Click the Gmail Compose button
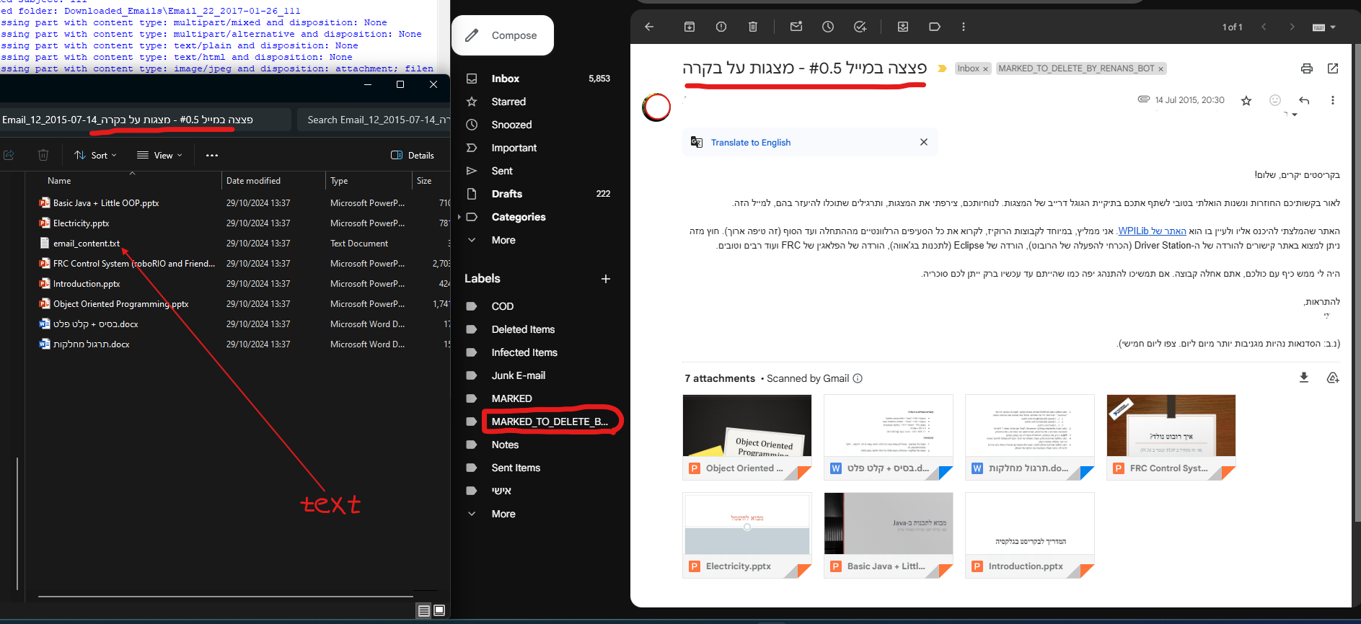The height and width of the screenshot is (624, 1361). pos(503,35)
